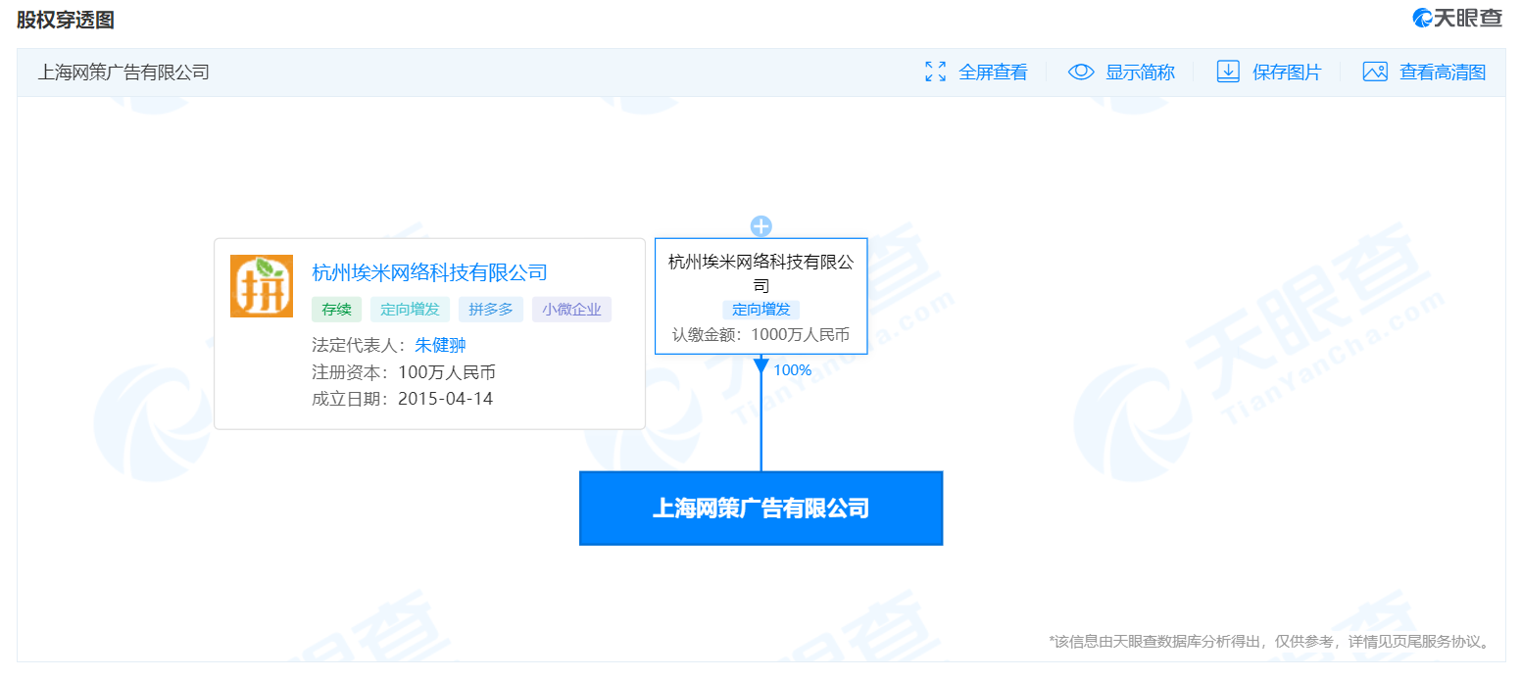
Task: Click the eye icon for short names
Action: [x=1080, y=72]
